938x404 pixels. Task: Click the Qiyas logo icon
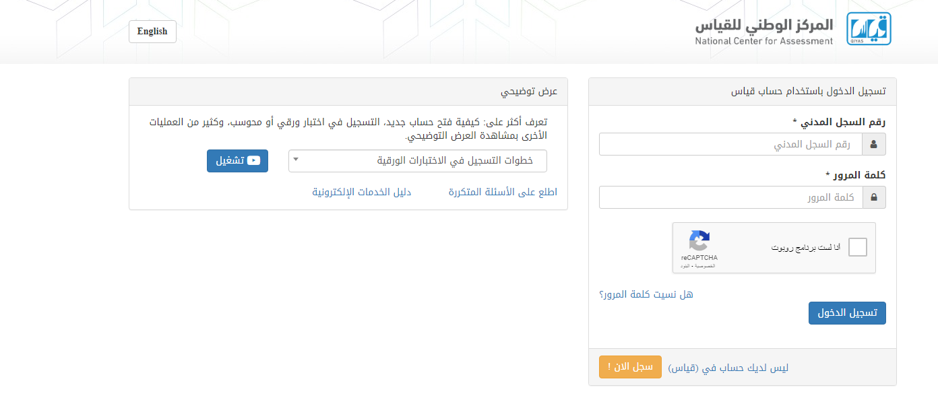[869, 29]
